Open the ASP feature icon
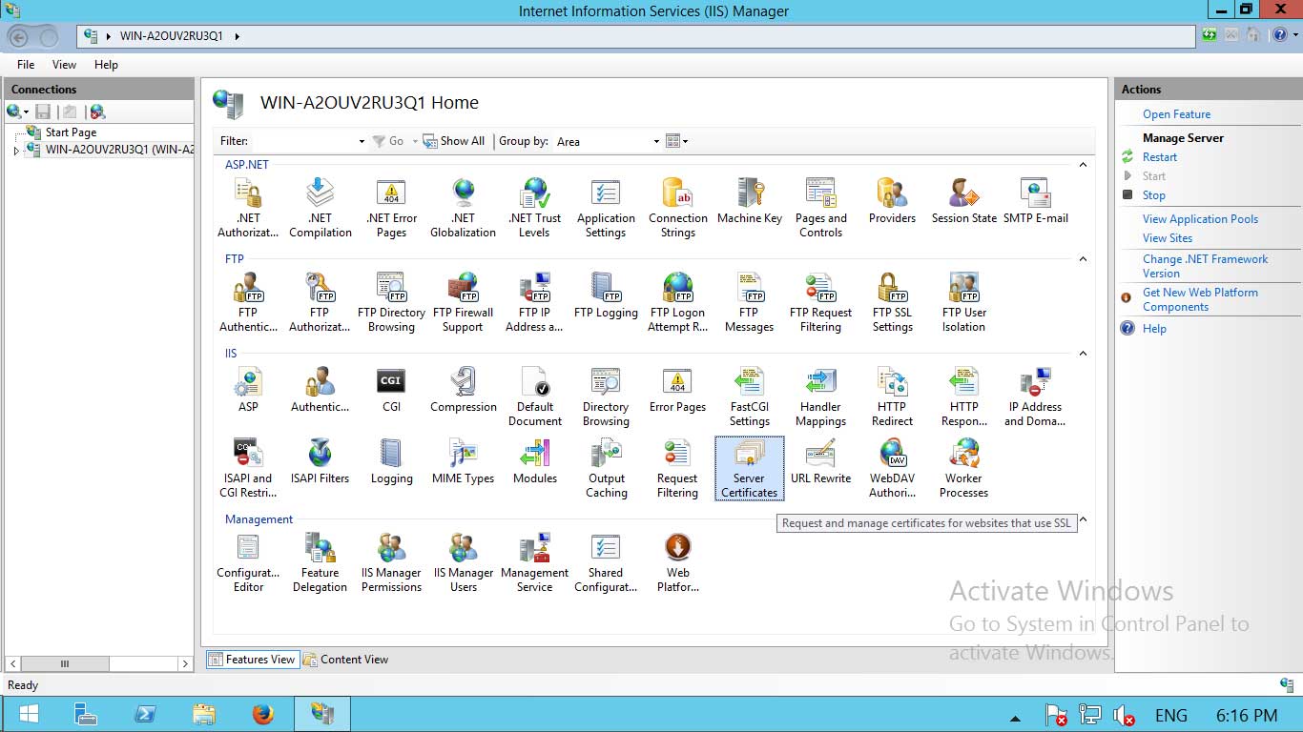The height and width of the screenshot is (732, 1303). coord(248,390)
